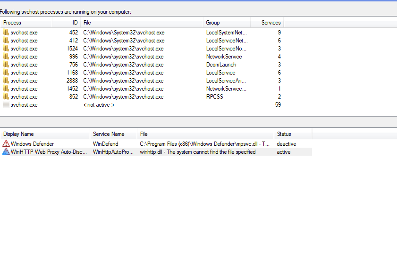Viewport: 397px width, 268px height.
Task: Click blank icon of not active svchost
Action: pyautogui.click(x=6, y=105)
